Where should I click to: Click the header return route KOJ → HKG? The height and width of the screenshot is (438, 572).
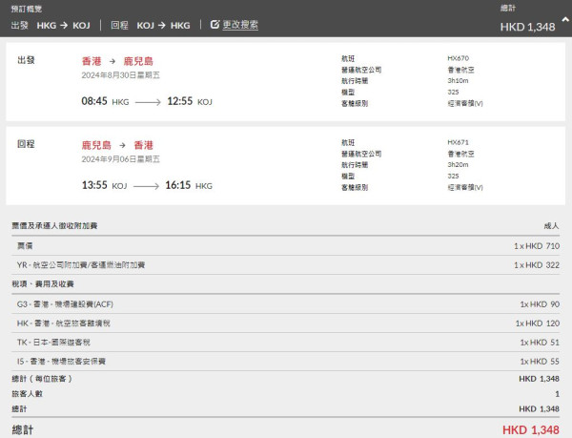coord(163,25)
